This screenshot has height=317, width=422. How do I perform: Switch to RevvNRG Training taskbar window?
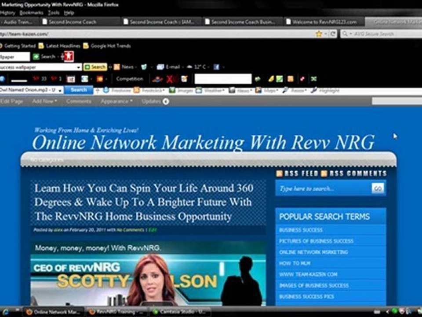[116, 312]
